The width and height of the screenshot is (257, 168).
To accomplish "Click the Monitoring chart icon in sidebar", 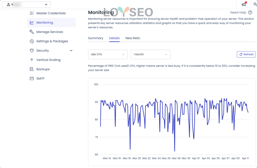I will (32, 23).
